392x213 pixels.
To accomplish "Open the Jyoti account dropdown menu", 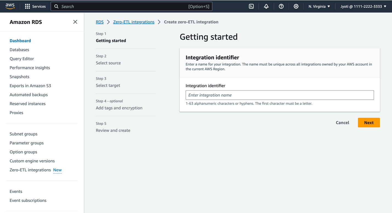I will click(x=363, y=6).
